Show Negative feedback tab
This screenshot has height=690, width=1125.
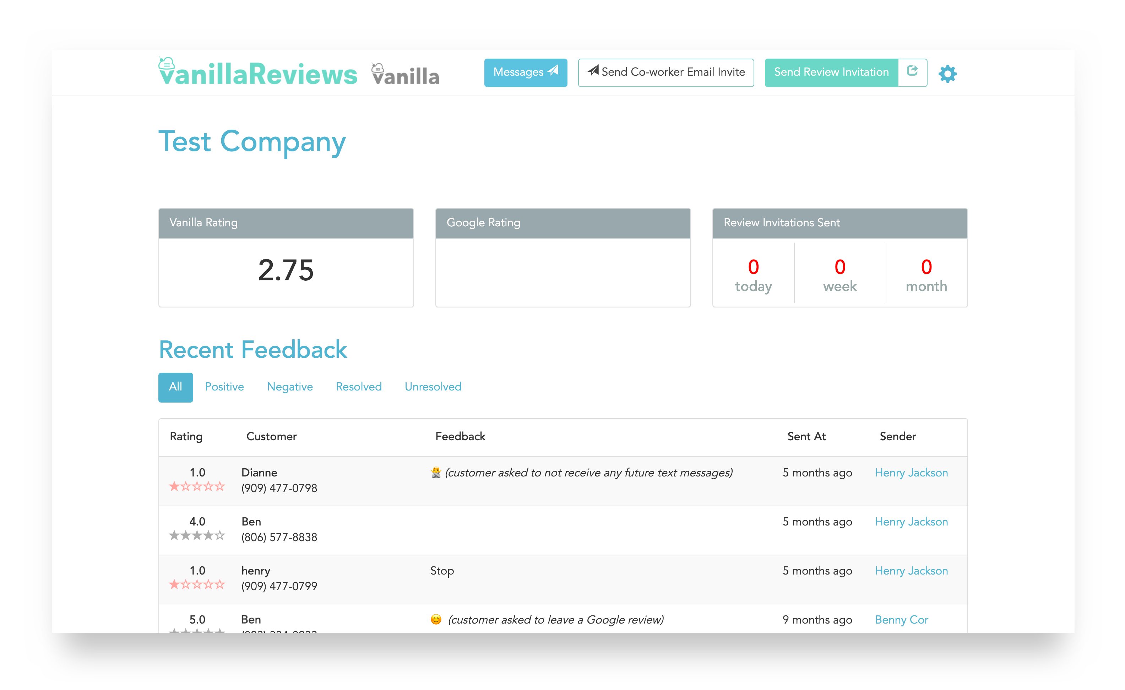[x=289, y=387]
